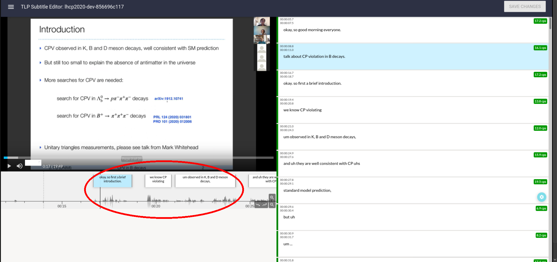Viewport: 557px width, 262px height.
Task: Edit subtitle 'talk about CP violation in B decays.'
Action: pyautogui.click(x=314, y=56)
